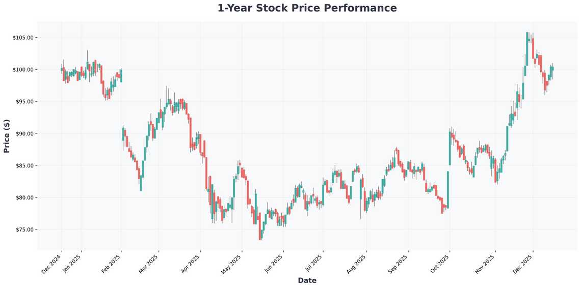Select the 'Oct 2025' date tick label
Screen dimensions: 581x288
coord(440,265)
